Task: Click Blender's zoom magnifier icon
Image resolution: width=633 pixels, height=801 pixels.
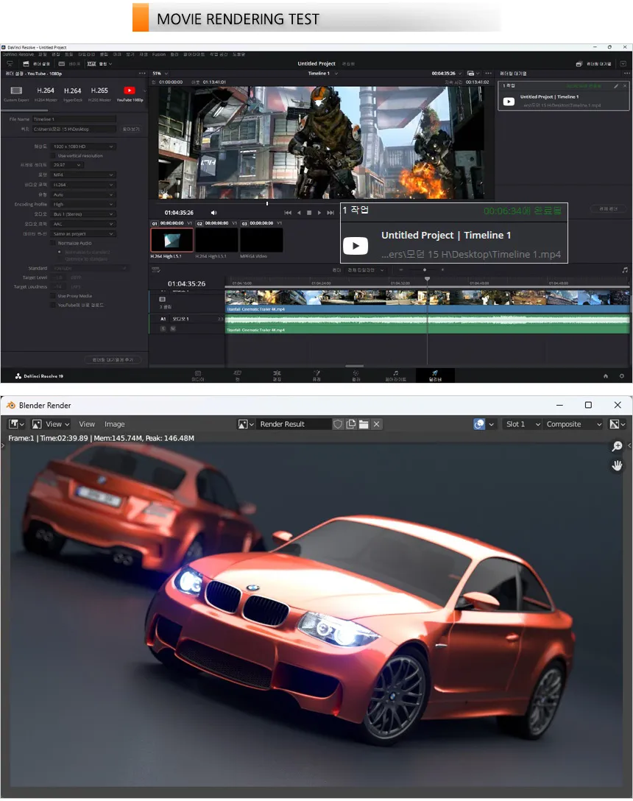Action: click(x=617, y=447)
